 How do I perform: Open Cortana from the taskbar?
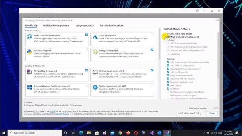click(65, 133)
